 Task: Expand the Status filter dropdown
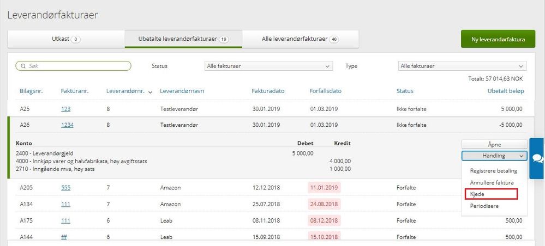tap(268, 66)
